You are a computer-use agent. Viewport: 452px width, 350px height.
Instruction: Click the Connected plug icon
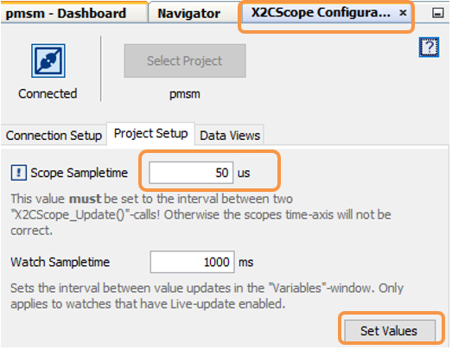(48, 60)
